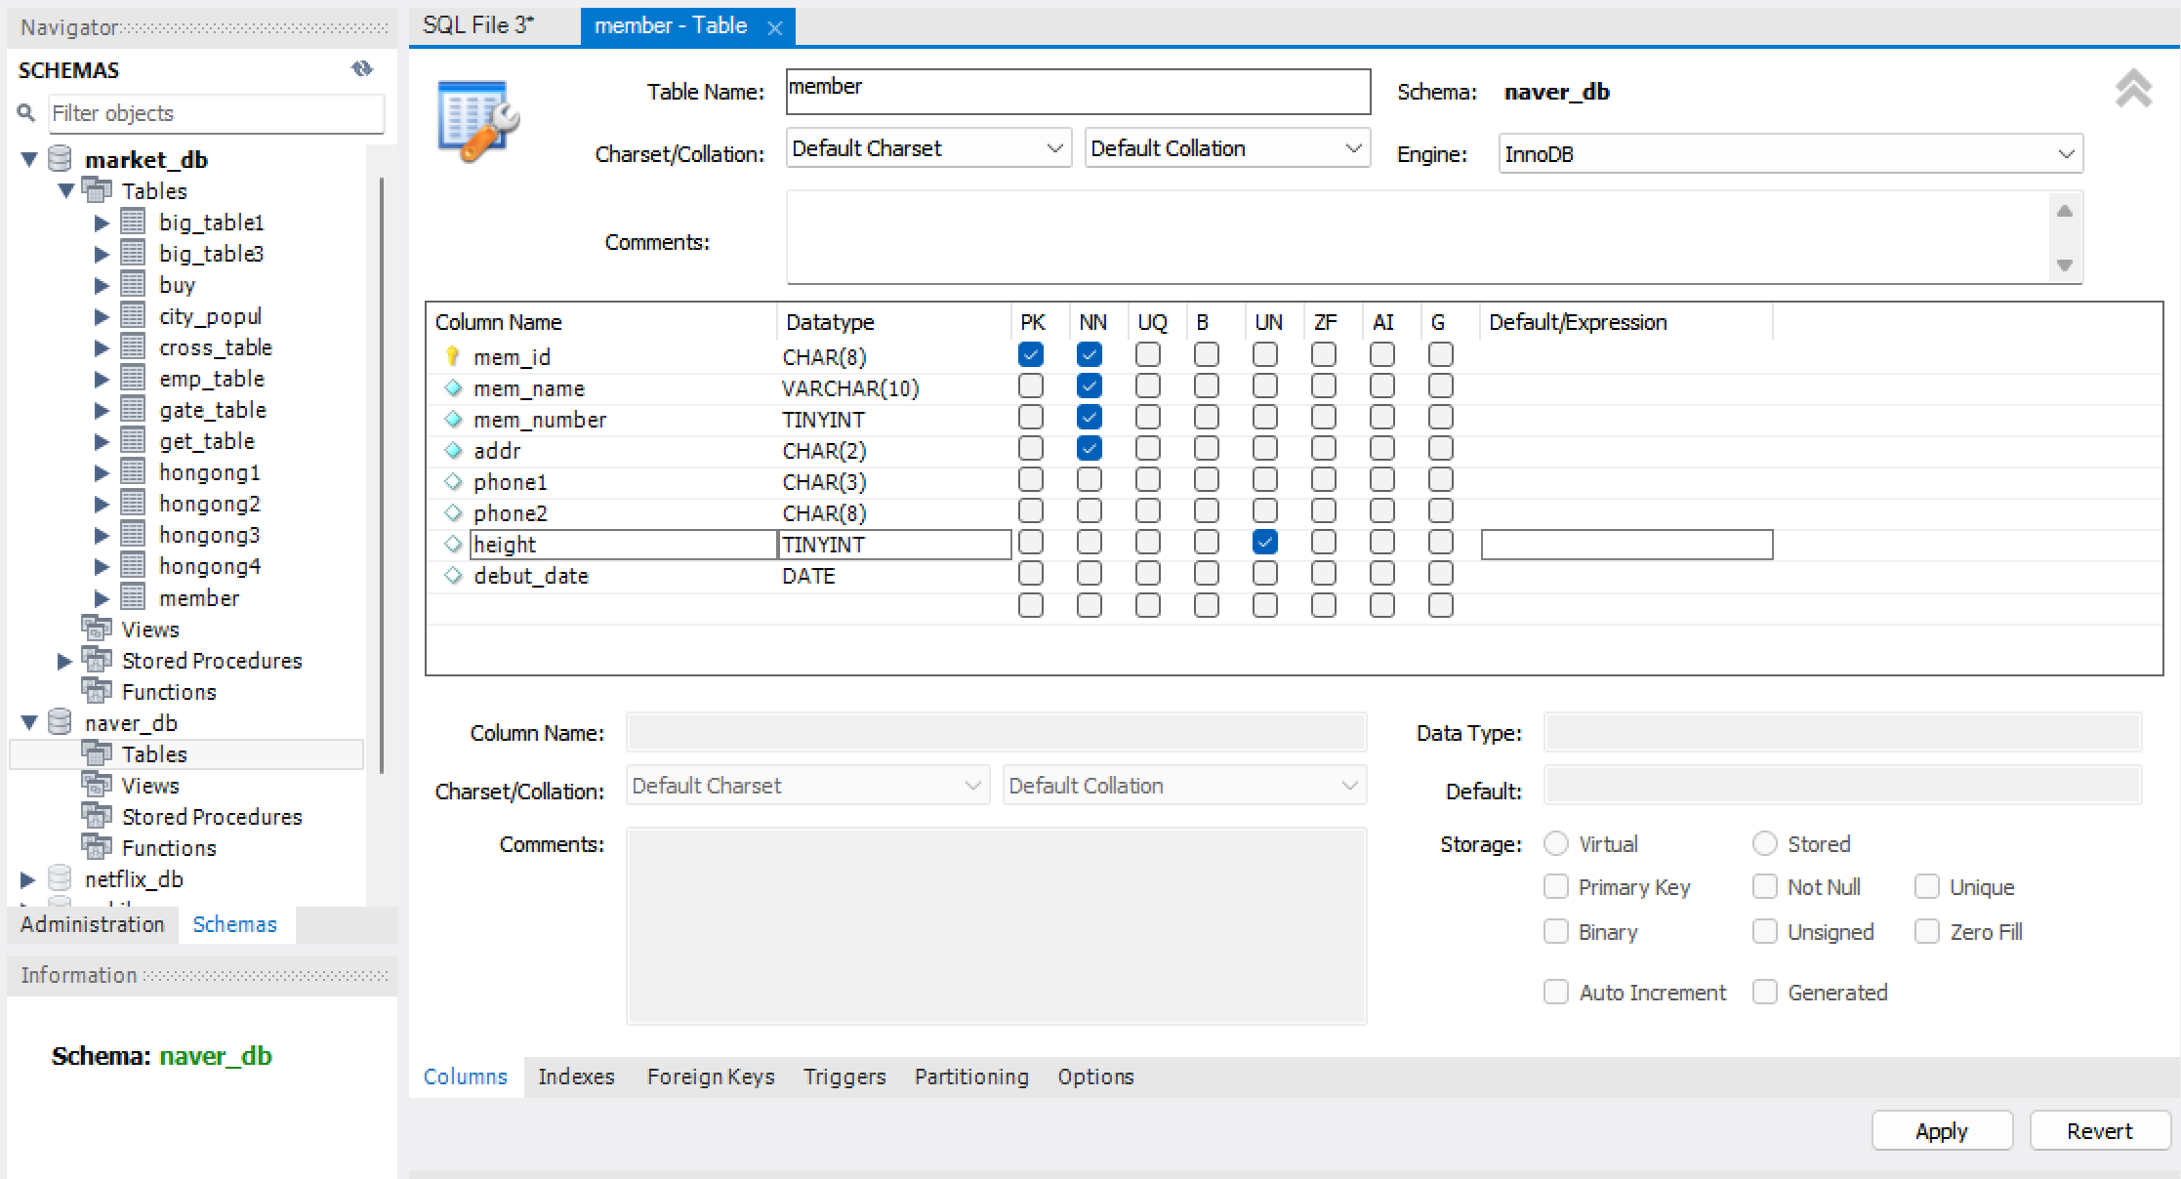Click the member table icon in tree
This screenshot has height=1179, width=2181.
coord(133,597)
